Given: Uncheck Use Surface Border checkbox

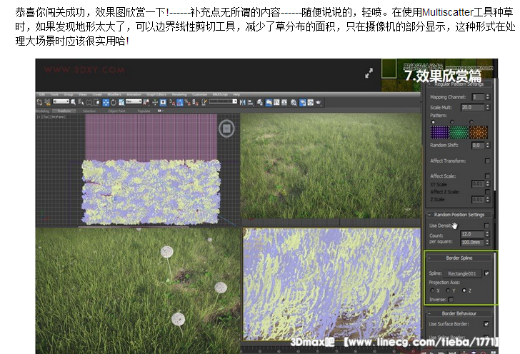Looking at the screenshot, I should (x=486, y=324).
